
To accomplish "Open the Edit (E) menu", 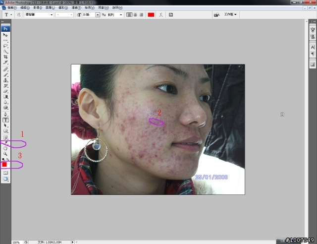I will 25,8.
